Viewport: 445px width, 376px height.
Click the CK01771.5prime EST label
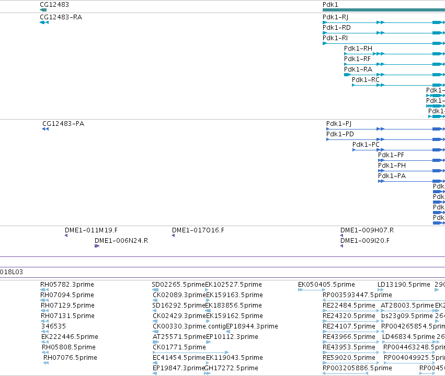tap(179, 347)
